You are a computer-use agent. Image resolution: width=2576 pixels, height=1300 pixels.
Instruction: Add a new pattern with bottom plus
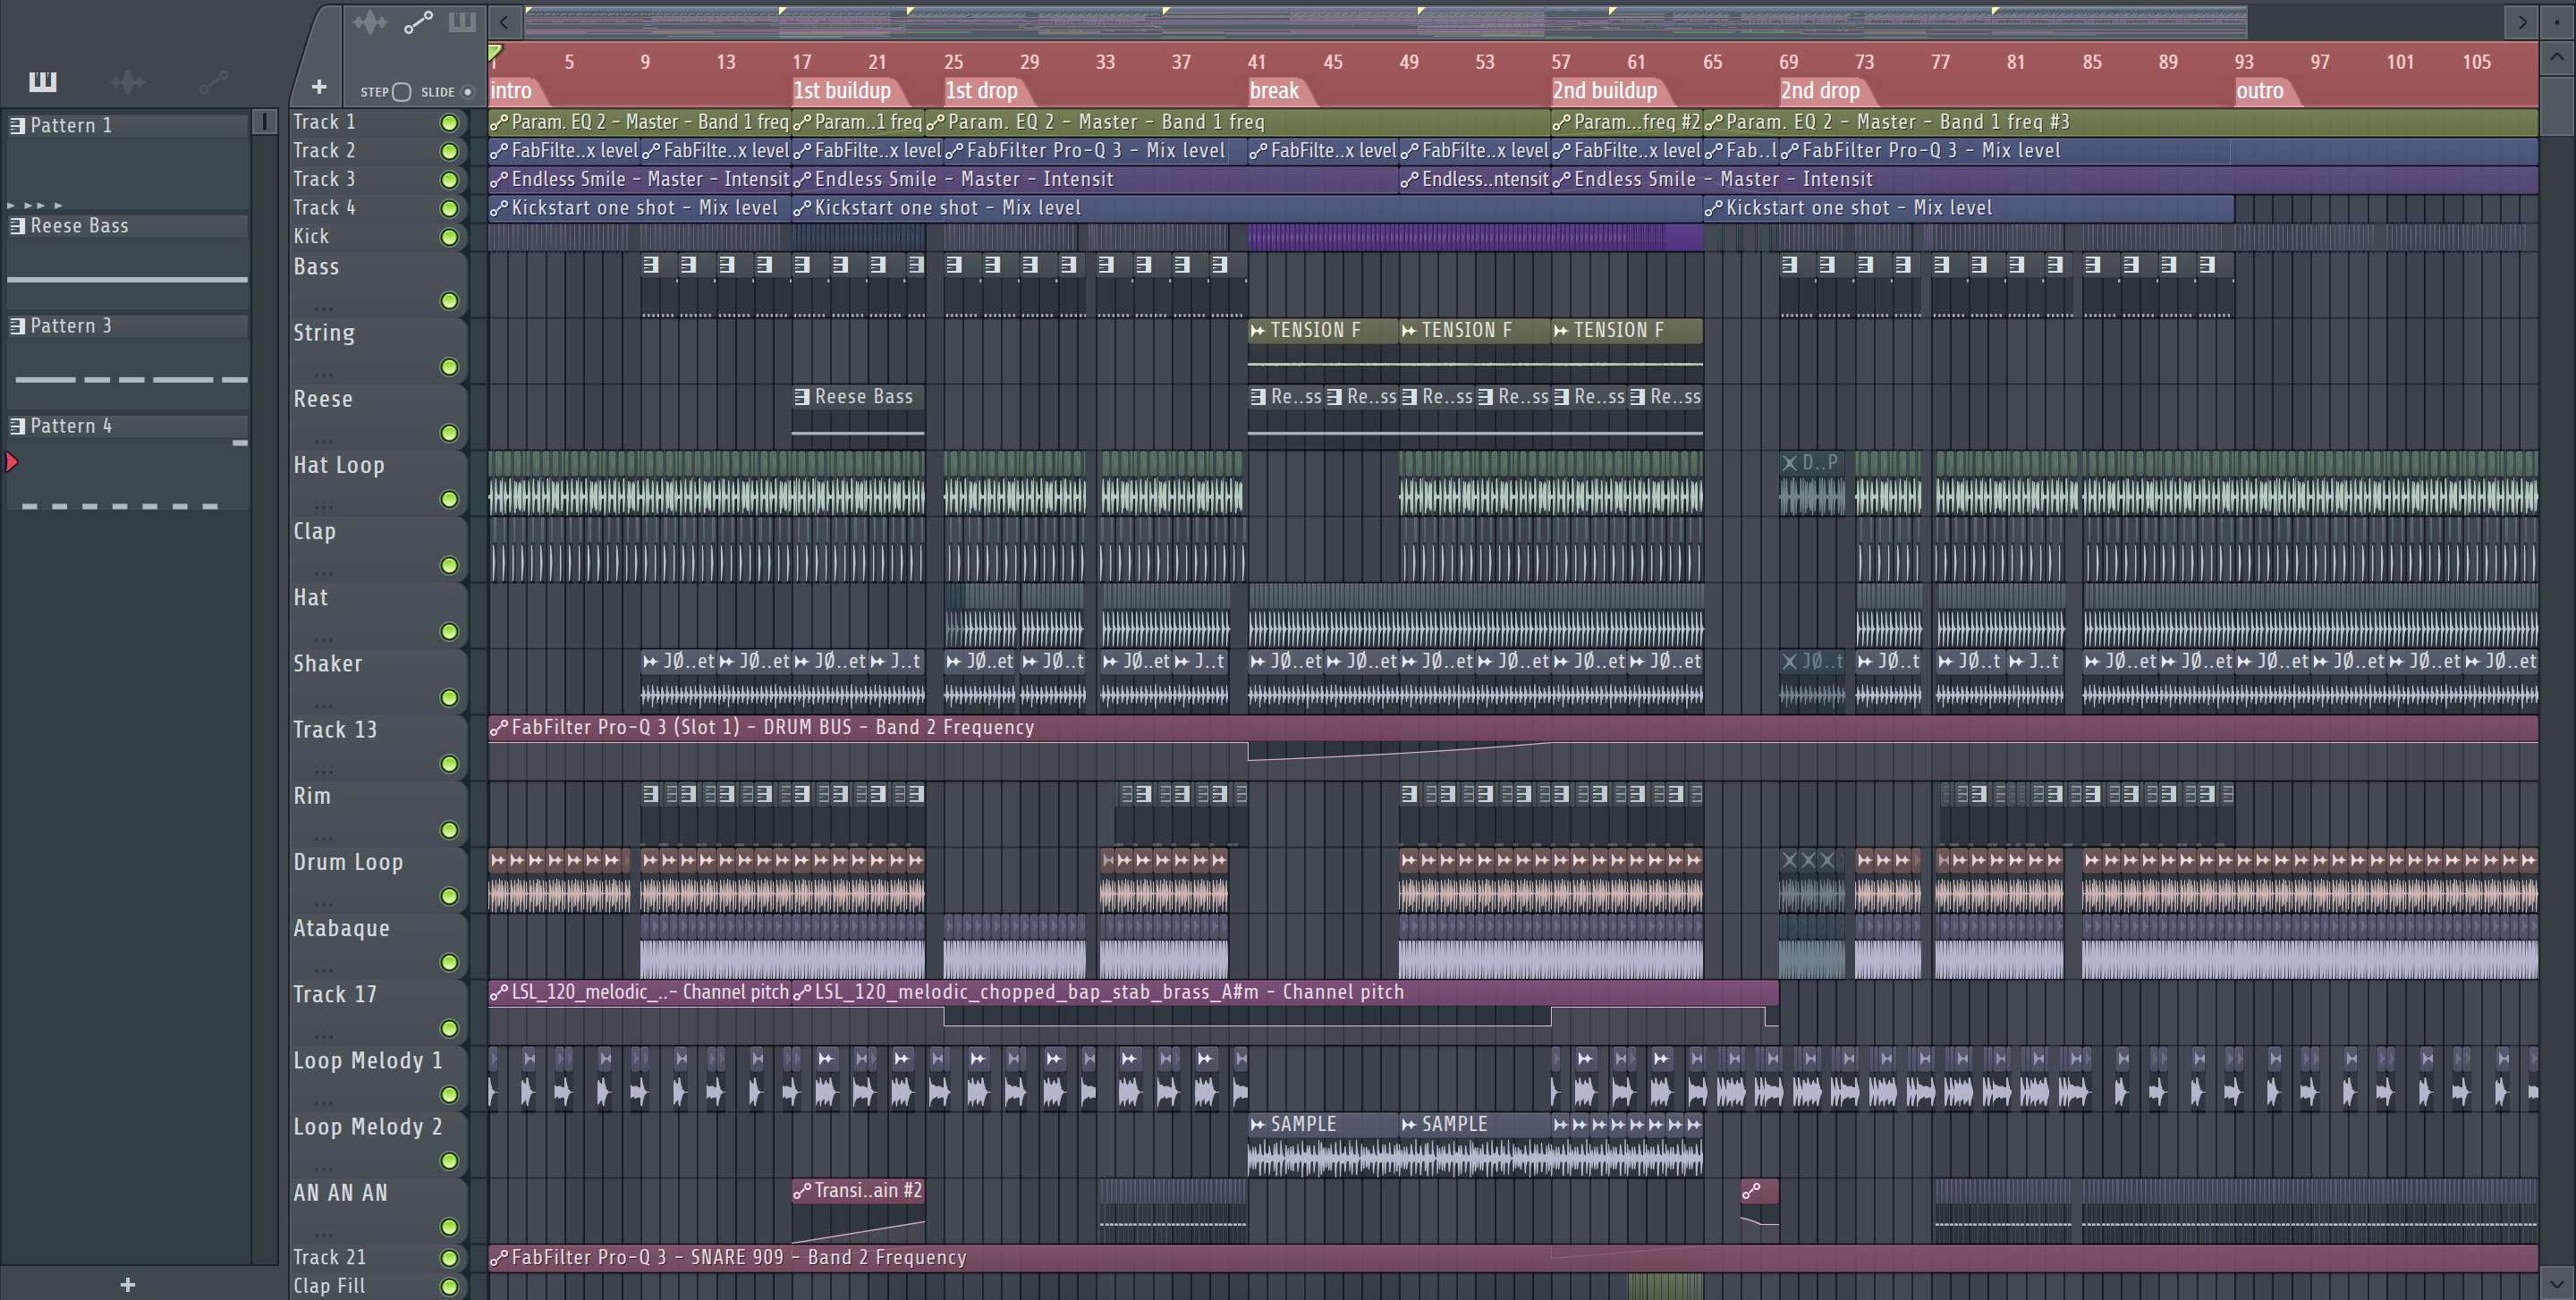tap(128, 1285)
